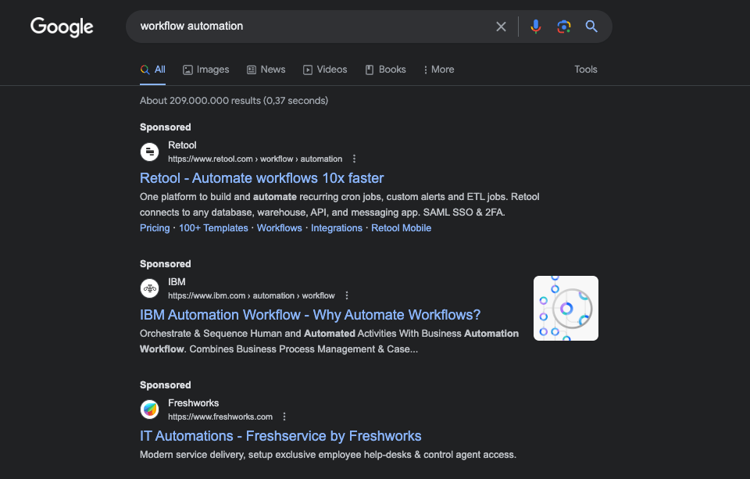Open the Retool Pricing sitelink
The height and width of the screenshot is (479, 750).
155,228
